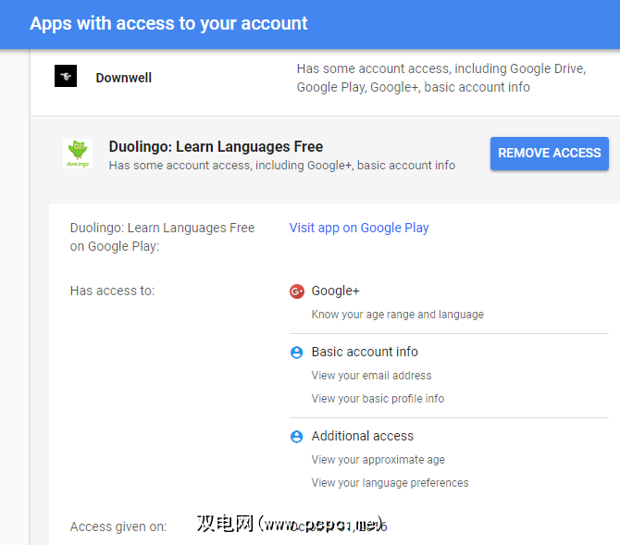Click the Basic account info person icon
The height and width of the screenshot is (545, 620).
(296, 352)
